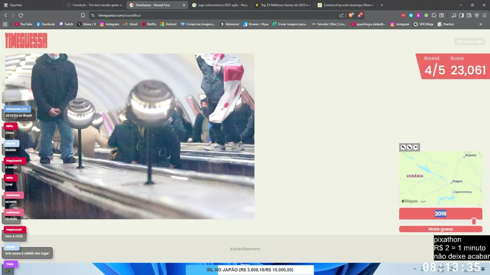Switch to the Countryle tab
The width and height of the screenshot is (490, 275).
(94, 5)
